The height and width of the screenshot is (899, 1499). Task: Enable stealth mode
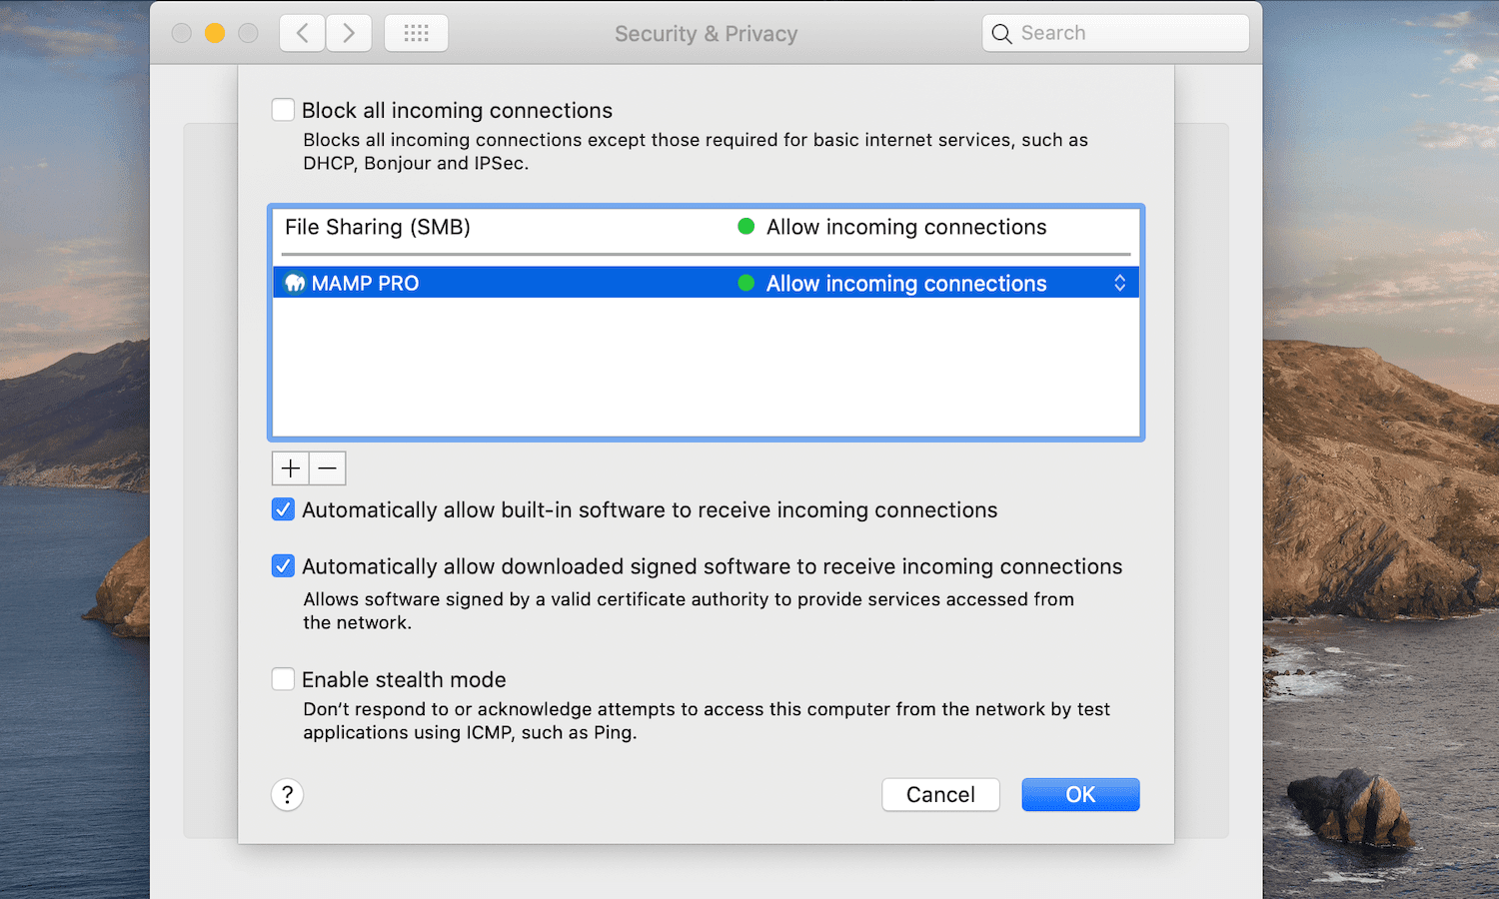coord(283,678)
